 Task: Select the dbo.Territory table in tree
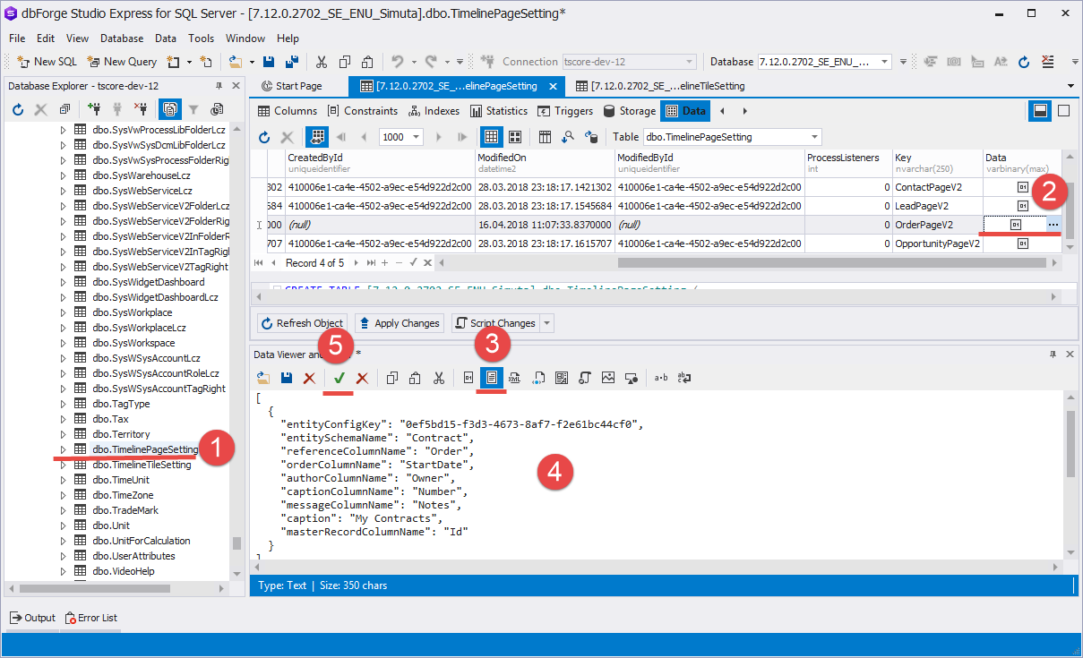pyautogui.click(x=121, y=434)
